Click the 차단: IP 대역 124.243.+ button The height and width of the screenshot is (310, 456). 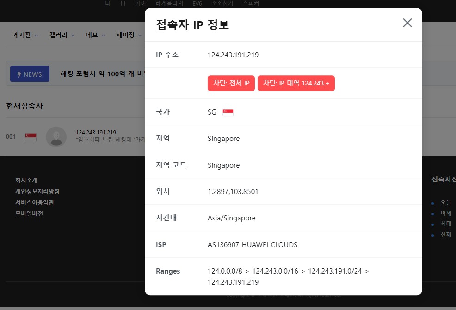296,84
